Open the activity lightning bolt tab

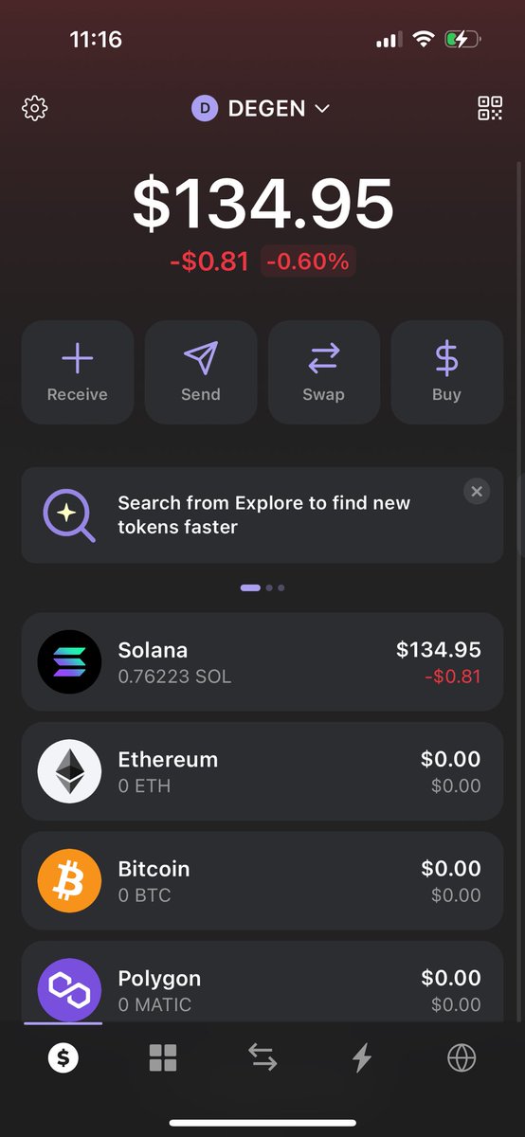(x=362, y=1057)
